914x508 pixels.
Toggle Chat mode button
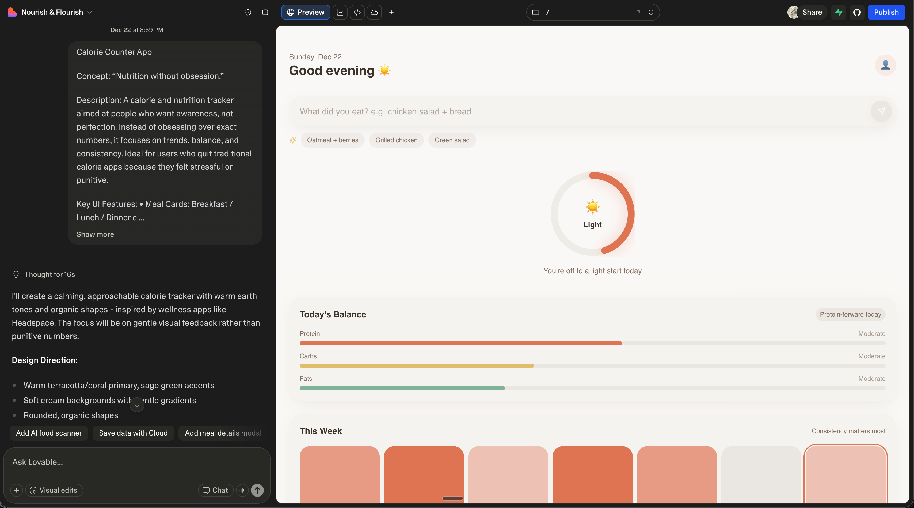click(215, 490)
